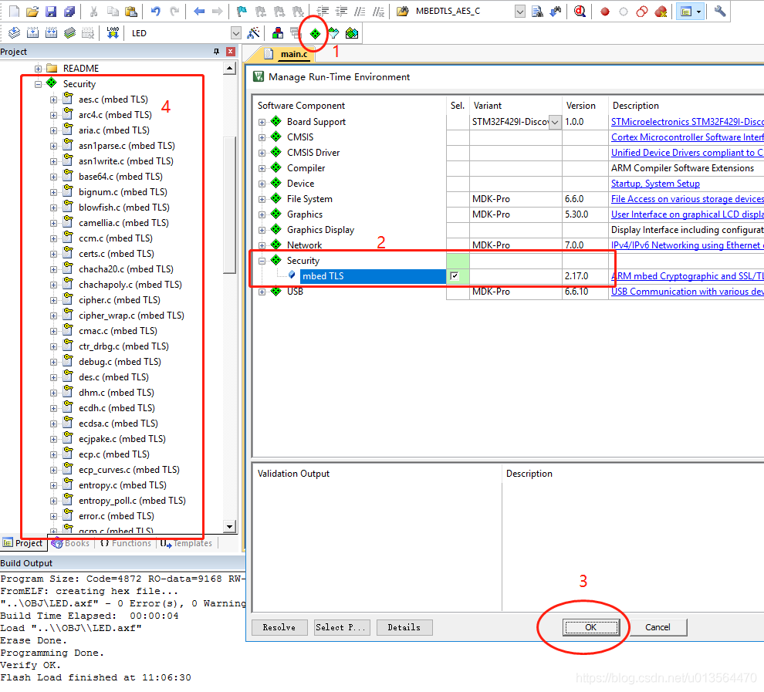
Task: Launch the Pack Installer icon
Action: [x=352, y=33]
